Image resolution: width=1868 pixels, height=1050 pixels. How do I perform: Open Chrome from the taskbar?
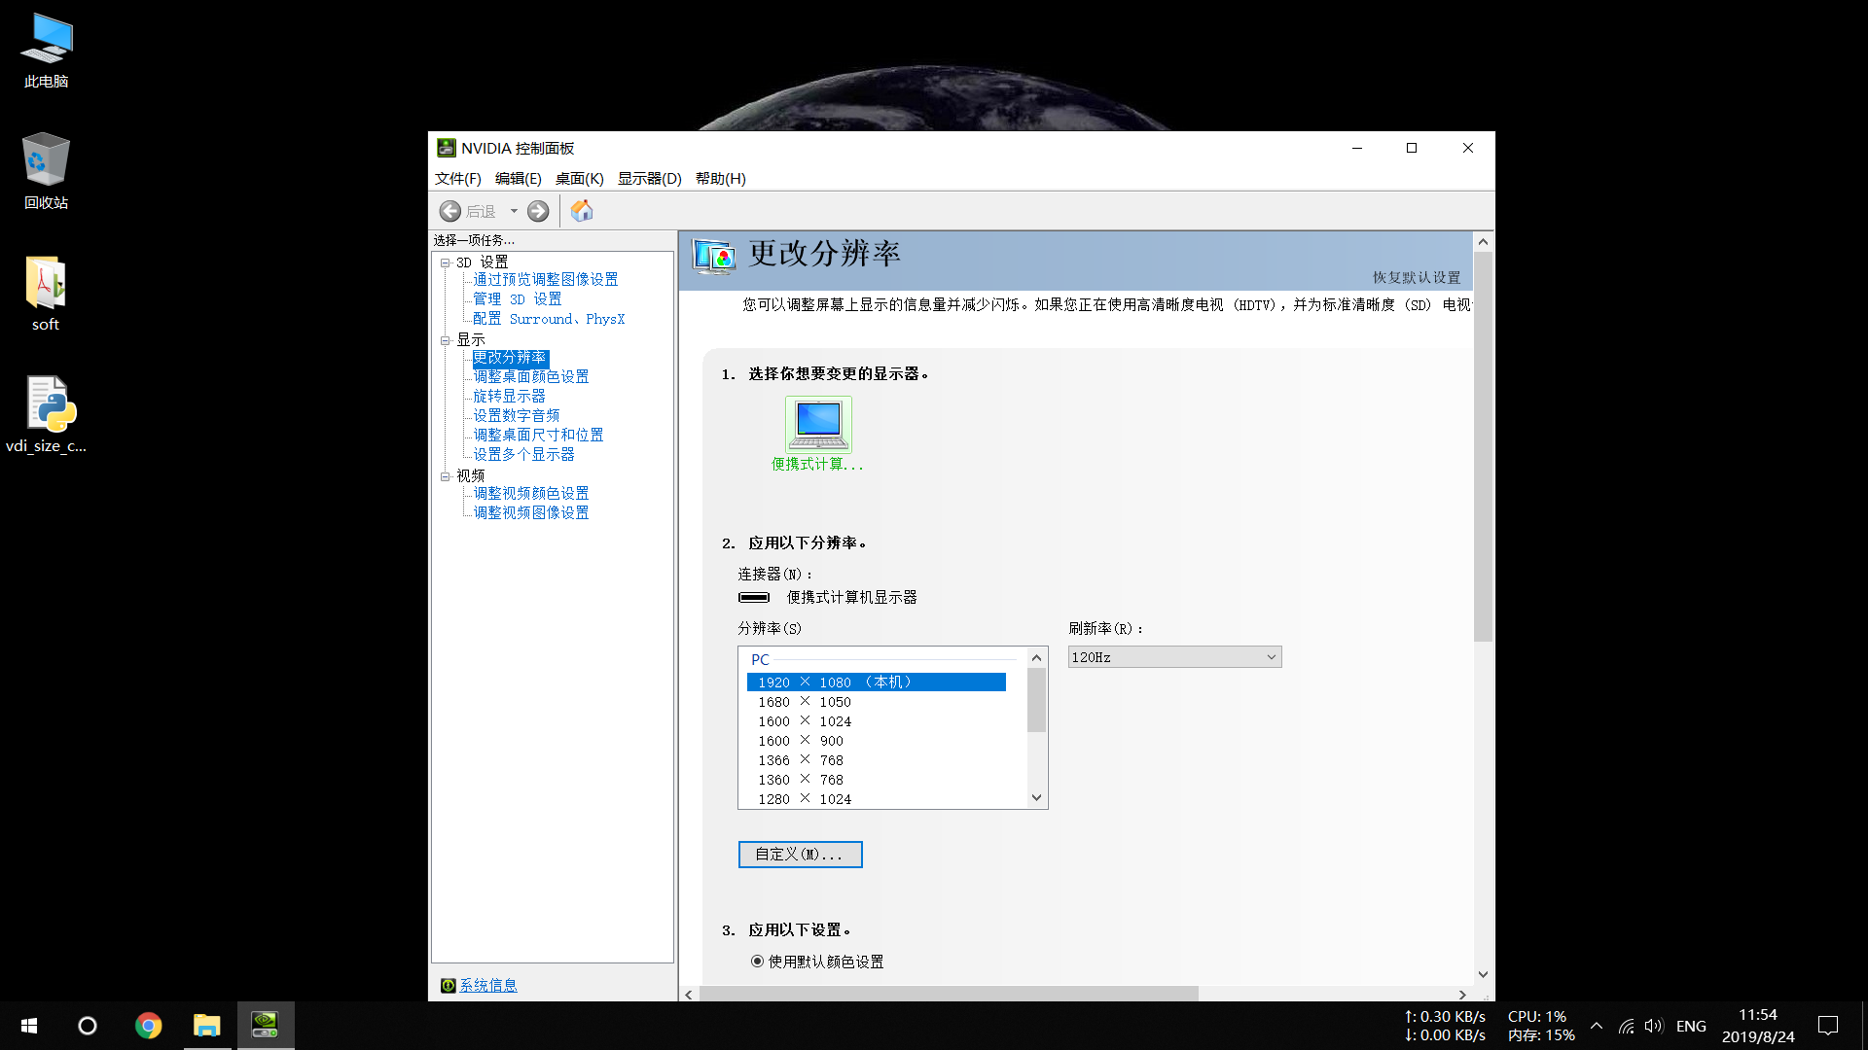click(148, 1026)
